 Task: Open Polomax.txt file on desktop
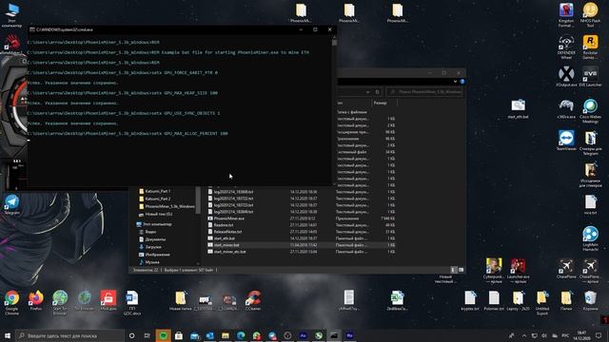(x=494, y=301)
